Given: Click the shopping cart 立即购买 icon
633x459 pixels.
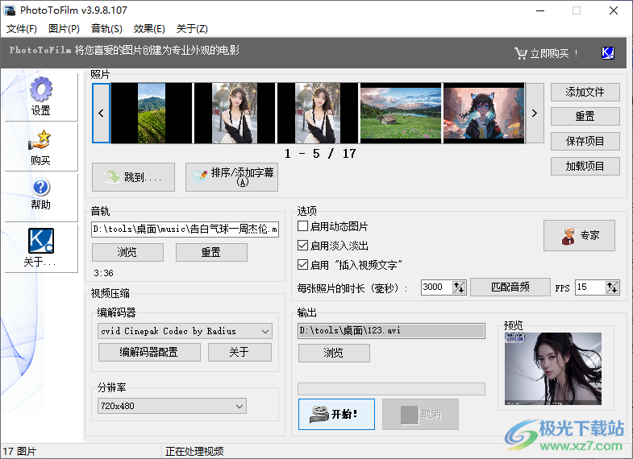Looking at the screenshot, I should click(x=520, y=53).
